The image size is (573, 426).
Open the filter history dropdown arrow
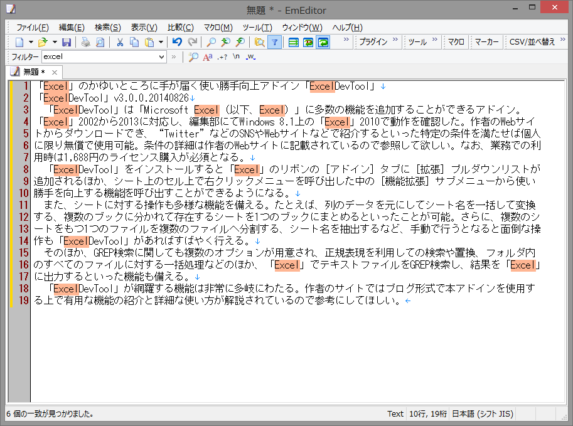click(x=162, y=57)
